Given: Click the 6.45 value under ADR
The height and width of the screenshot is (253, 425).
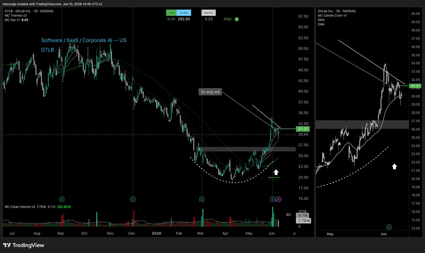Looking at the screenshot, I should pos(171,19).
